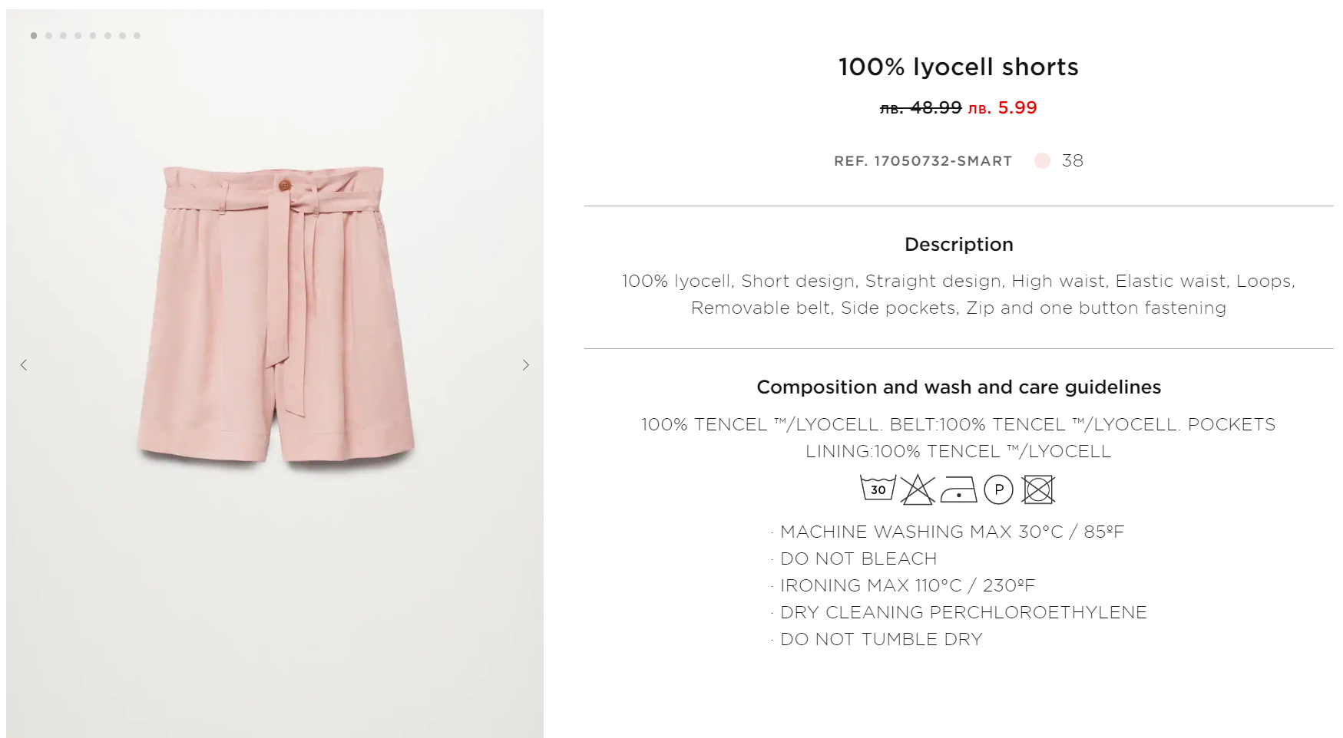Click the machine wash 30° care icon
Screen dimensions: 1343x738
click(878, 489)
